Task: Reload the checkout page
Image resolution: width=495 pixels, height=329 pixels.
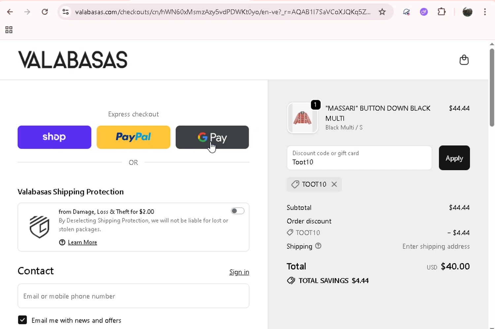Action: pyautogui.click(x=45, y=12)
